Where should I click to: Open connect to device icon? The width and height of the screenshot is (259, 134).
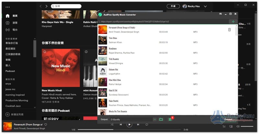(x=231, y=127)
